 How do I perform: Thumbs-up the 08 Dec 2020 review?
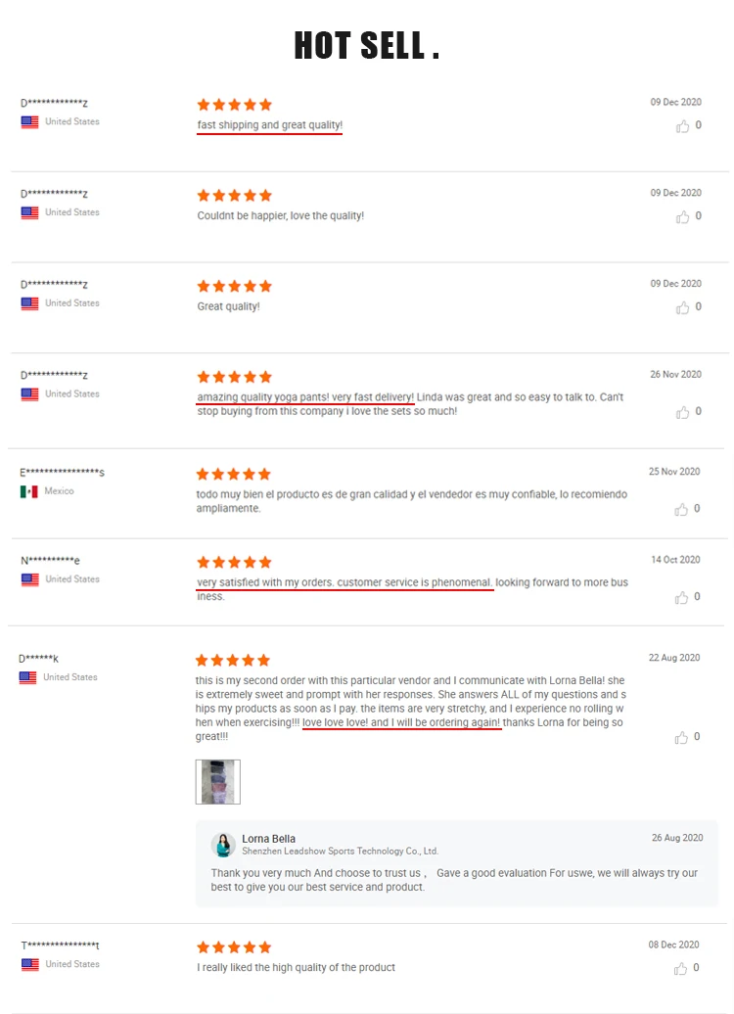click(x=680, y=968)
